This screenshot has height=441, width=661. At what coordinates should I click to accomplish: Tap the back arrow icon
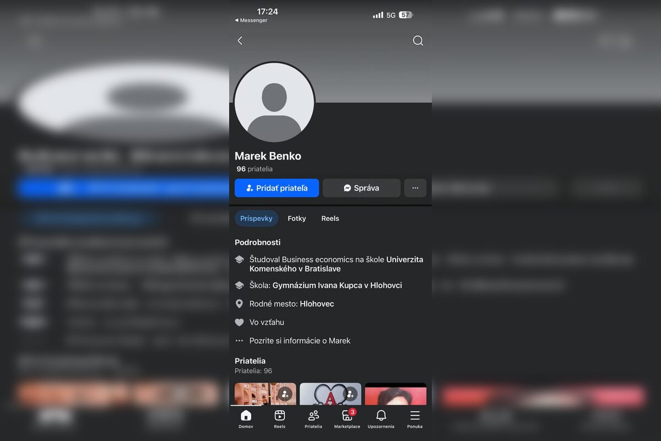[x=240, y=41]
